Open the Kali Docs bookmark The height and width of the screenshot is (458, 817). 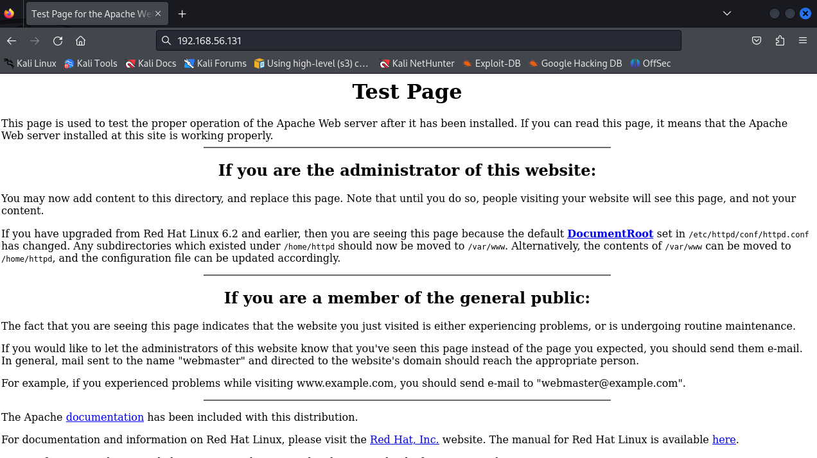(x=151, y=64)
